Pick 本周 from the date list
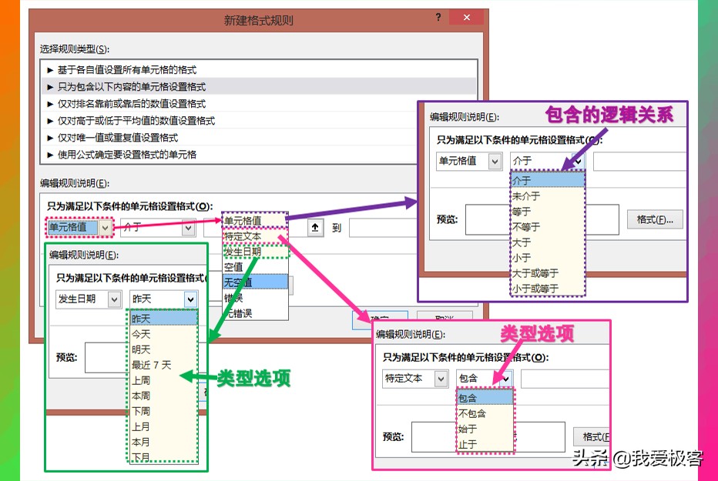 (164, 396)
